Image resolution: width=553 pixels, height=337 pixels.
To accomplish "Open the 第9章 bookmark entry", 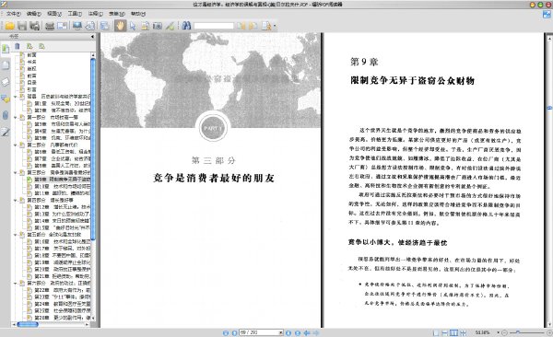I will [62, 180].
